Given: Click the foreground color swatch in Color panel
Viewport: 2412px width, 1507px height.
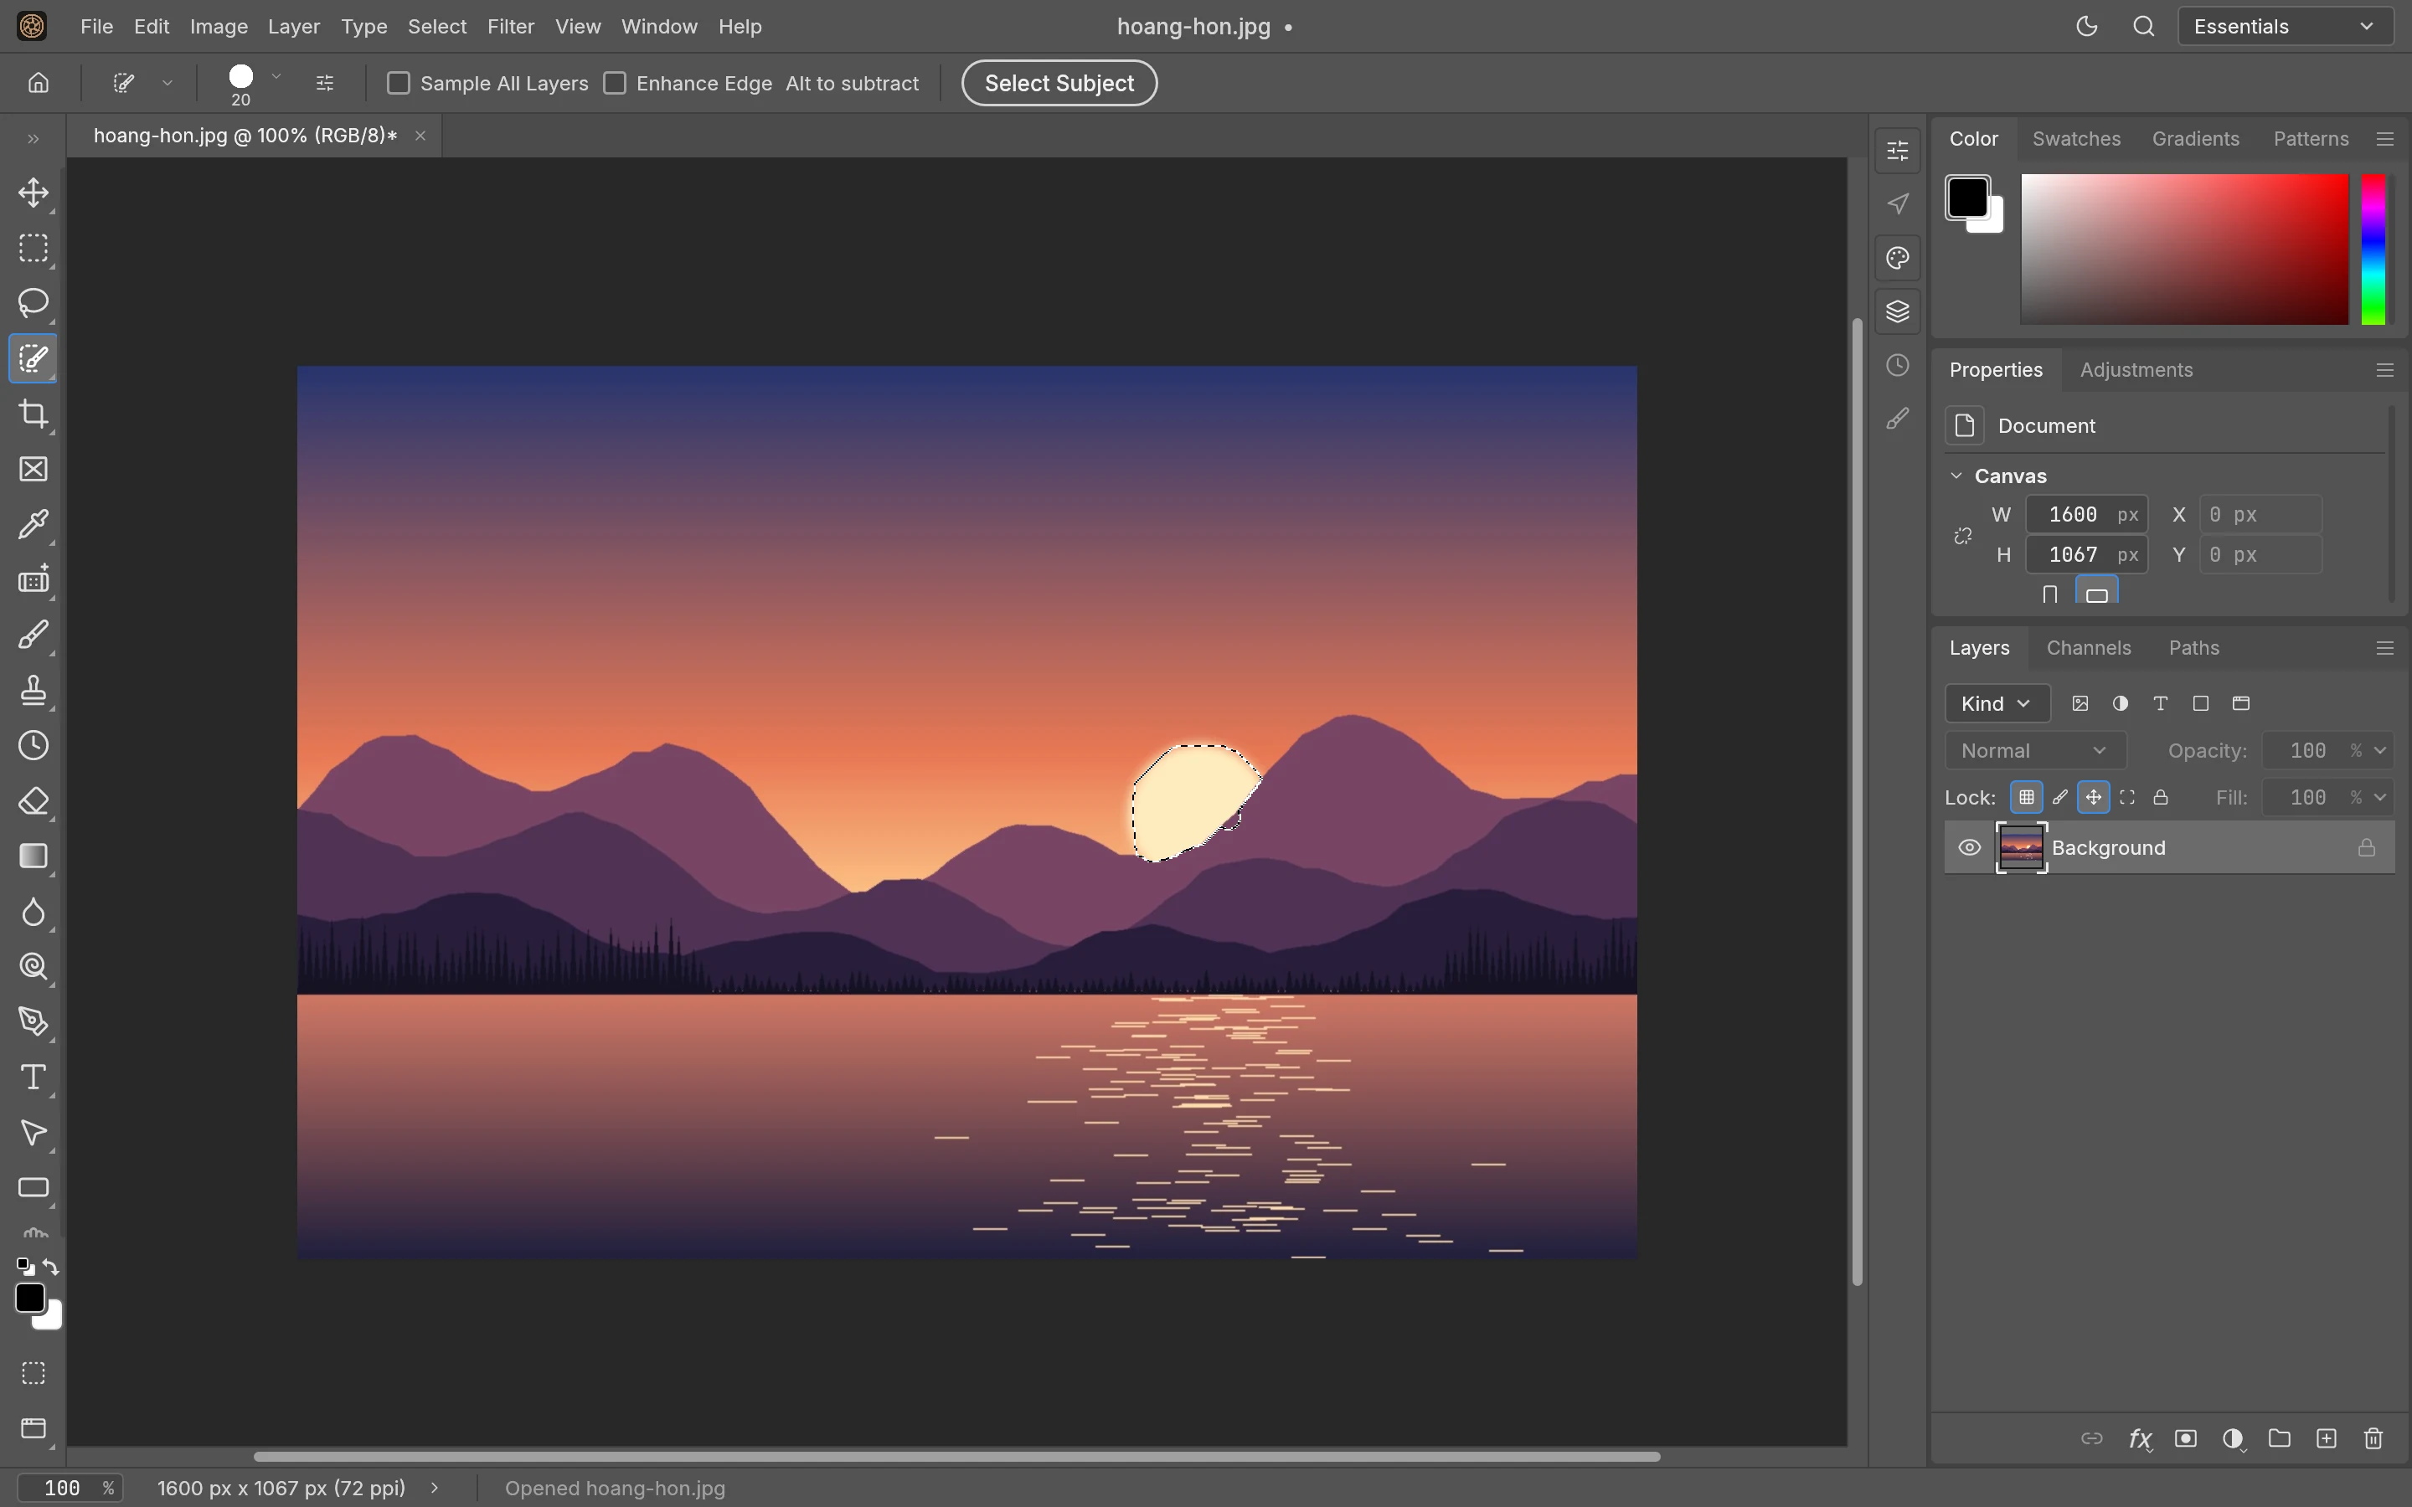Looking at the screenshot, I should tap(1967, 198).
